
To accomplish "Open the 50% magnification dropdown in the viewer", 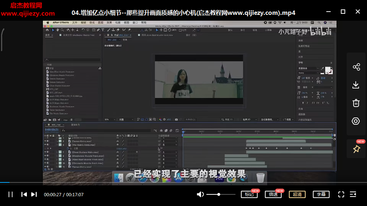I will click(110, 120).
